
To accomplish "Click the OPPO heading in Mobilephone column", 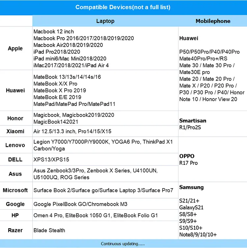I will (187, 156).
